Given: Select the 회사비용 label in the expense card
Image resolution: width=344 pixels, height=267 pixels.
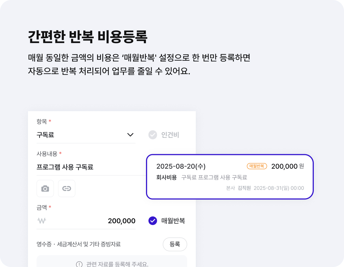Looking at the screenshot, I should pyautogui.click(x=166, y=177).
